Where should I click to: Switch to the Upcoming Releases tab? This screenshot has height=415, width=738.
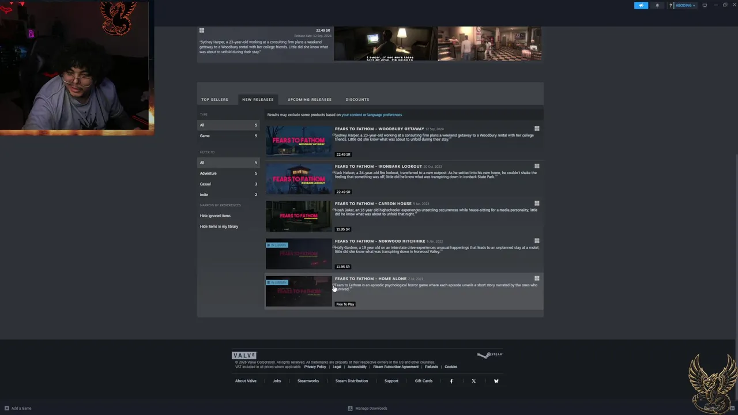[x=310, y=99]
